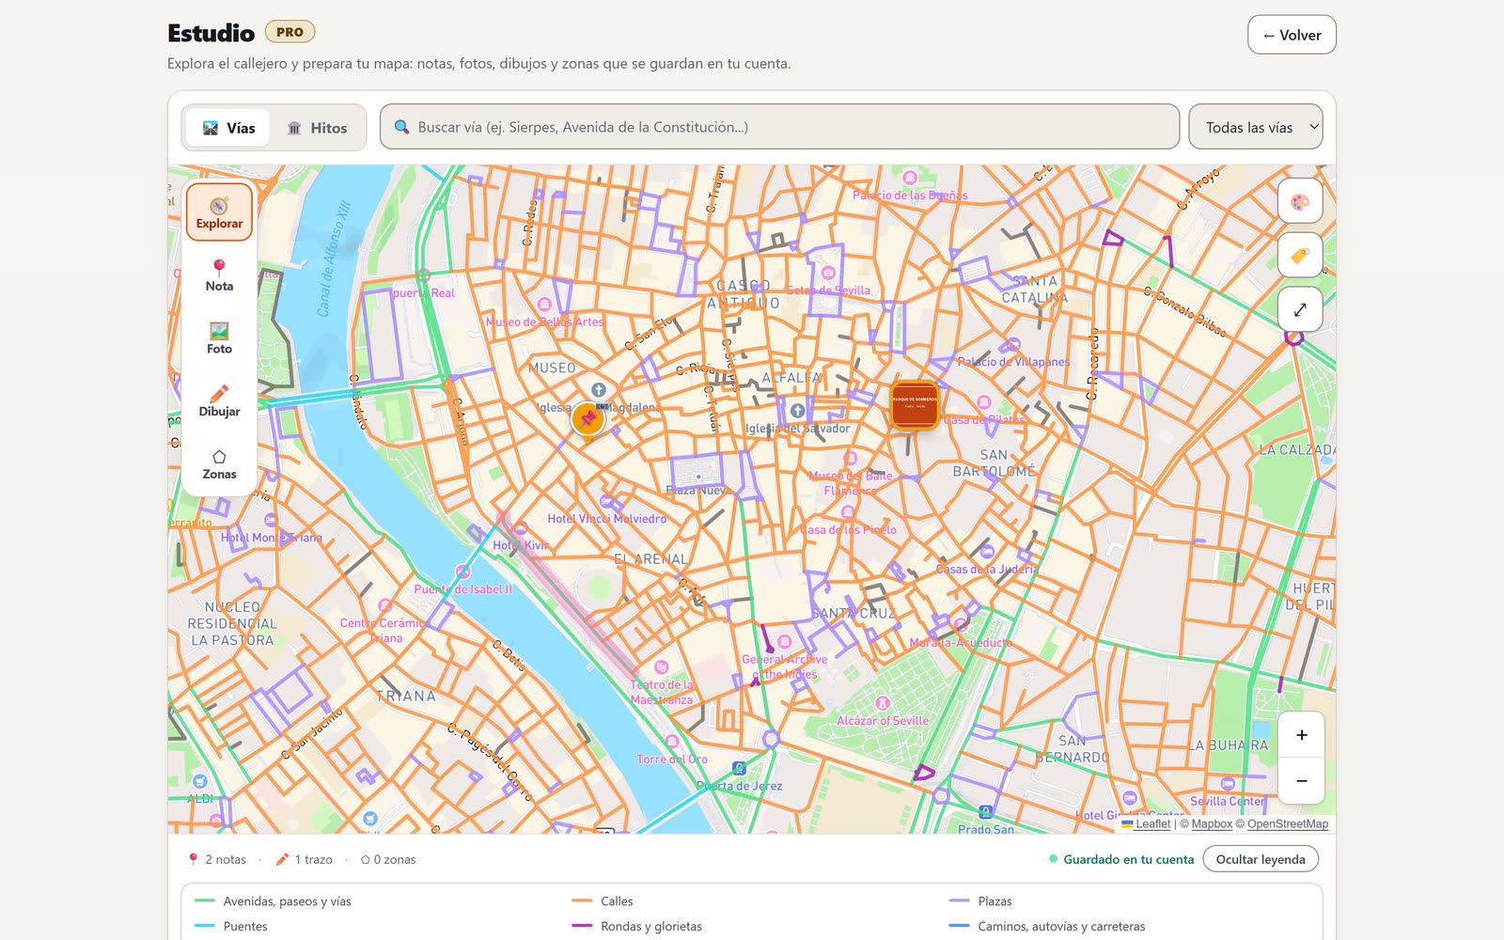Viewport: 1504px width, 940px height.
Task: Expand map to fullscreen with arrow button
Action: pyautogui.click(x=1300, y=309)
